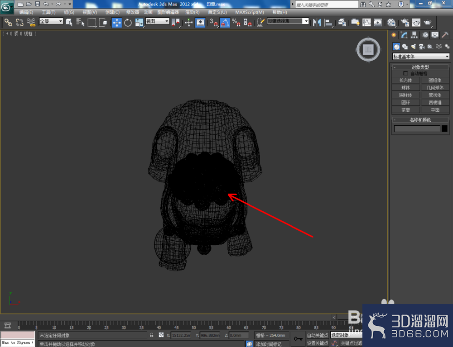Open the Help dropdown arrow in title bar

click(x=407, y=5)
